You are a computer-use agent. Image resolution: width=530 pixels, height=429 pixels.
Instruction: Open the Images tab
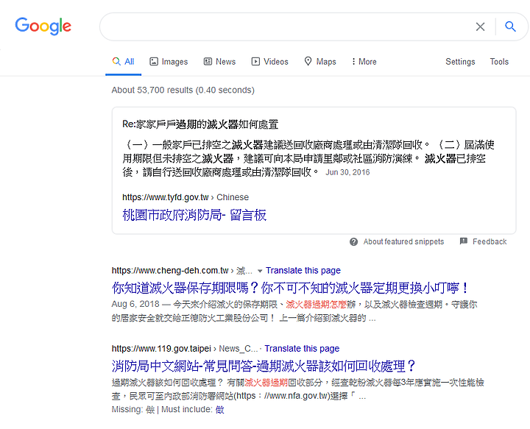click(169, 62)
